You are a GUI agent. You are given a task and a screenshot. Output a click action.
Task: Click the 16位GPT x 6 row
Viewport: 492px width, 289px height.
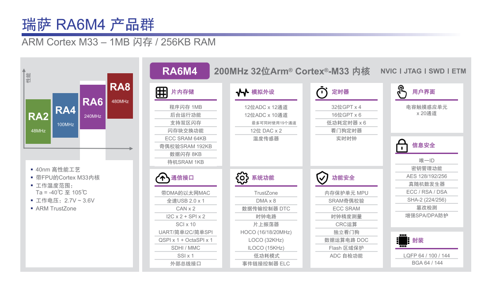pyautogui.click(x=346, y=115)
